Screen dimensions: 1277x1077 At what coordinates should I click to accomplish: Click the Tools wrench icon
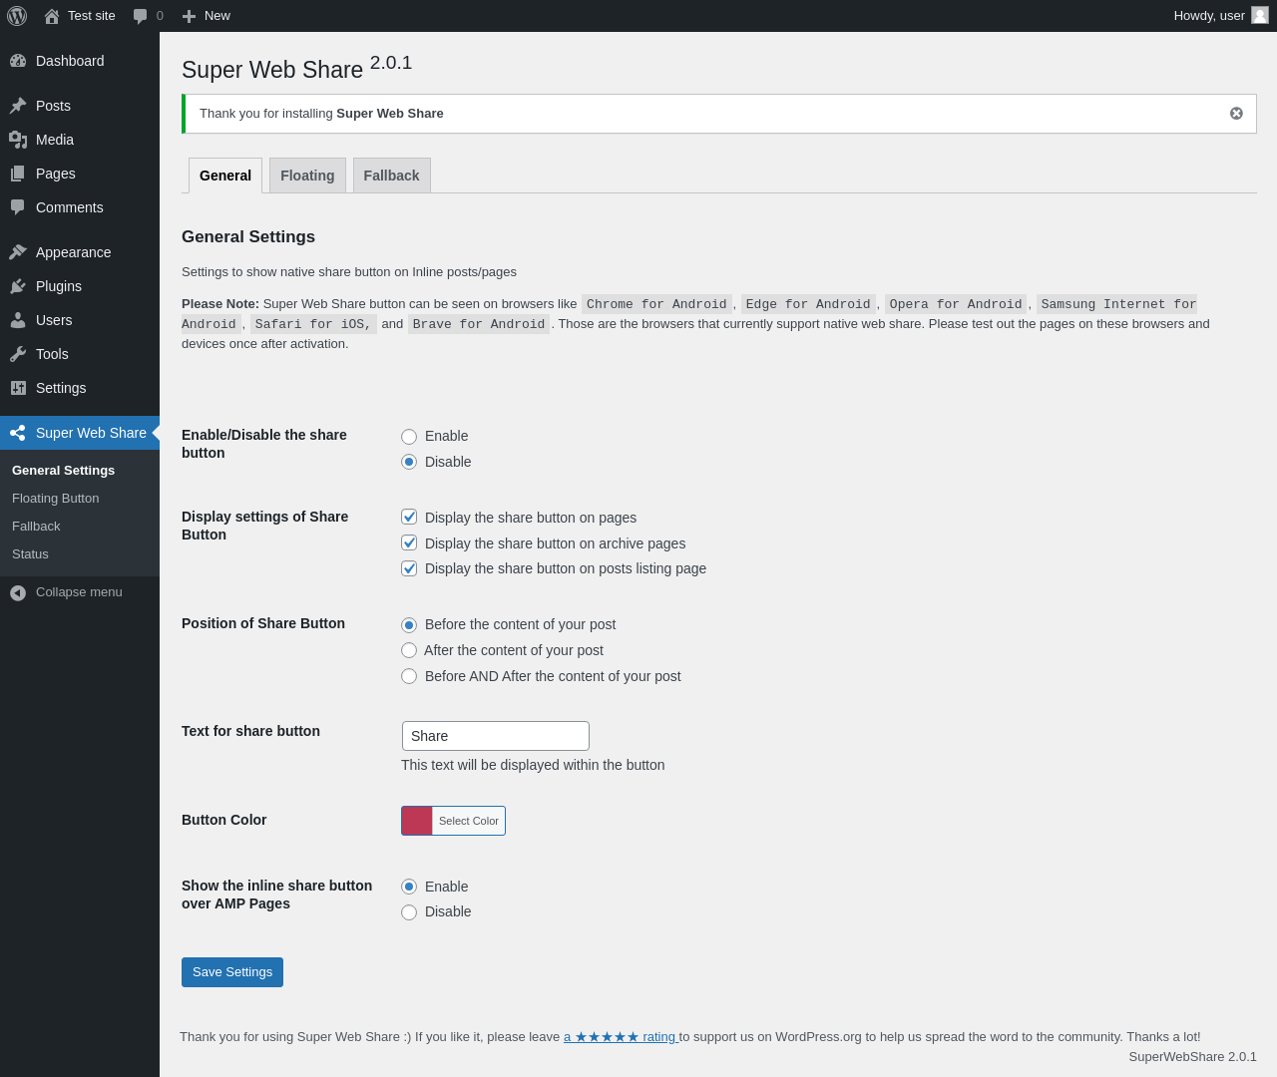(18, 354)
